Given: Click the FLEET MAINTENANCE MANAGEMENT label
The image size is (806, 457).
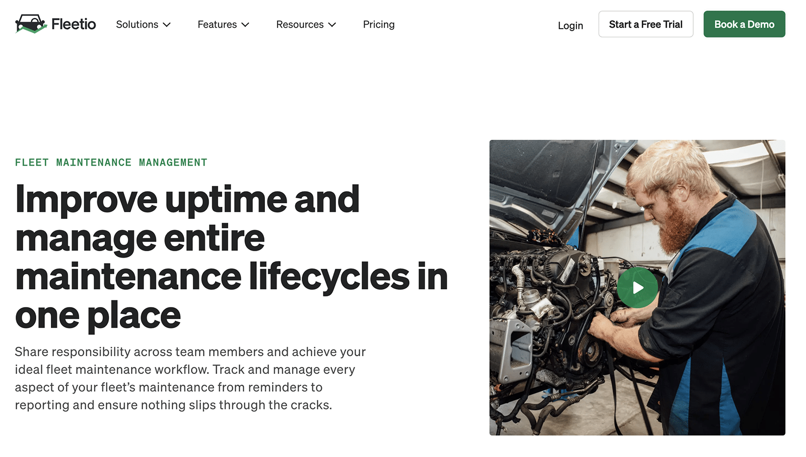Looking at the screenshot, I should pos(111,162).
